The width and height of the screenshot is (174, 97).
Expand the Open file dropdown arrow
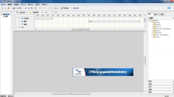[11, 8]
